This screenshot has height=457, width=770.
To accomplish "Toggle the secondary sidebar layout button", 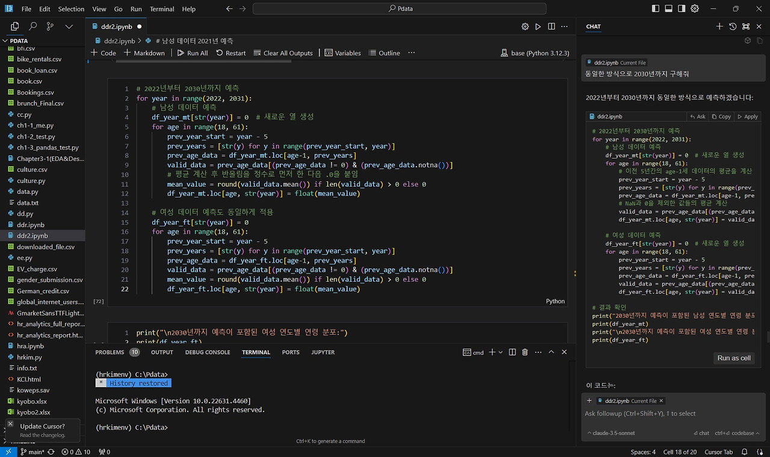I will point(682,9).
